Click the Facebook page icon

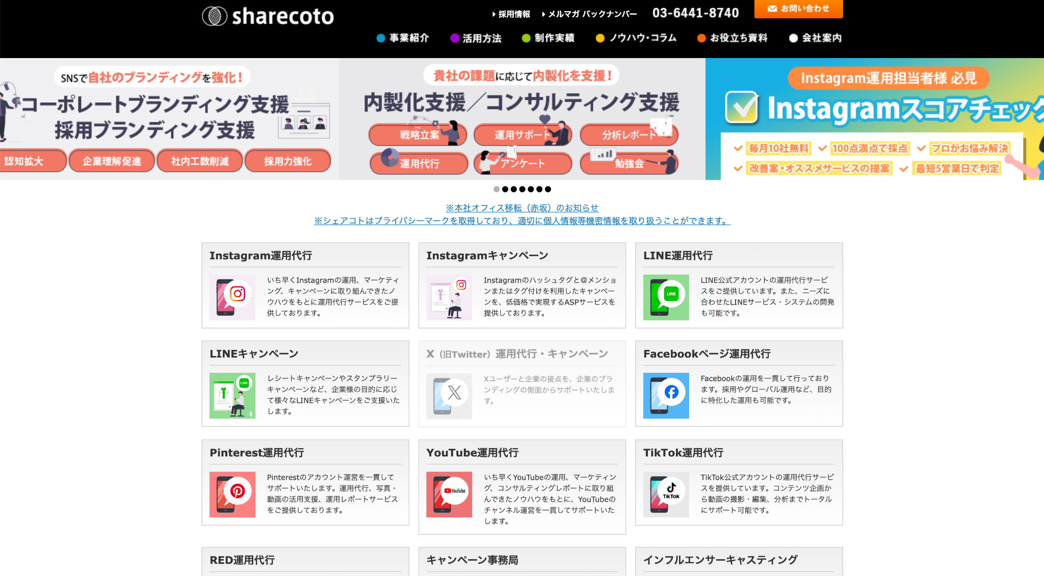666,396
